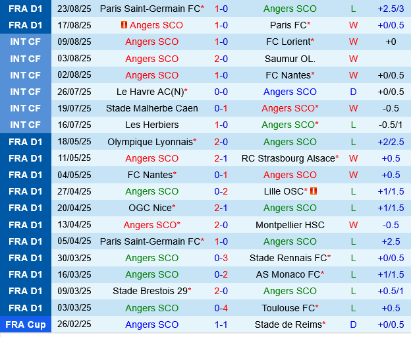The width and height of the screenshot is (411, 337).
Task: Click the Le Havre AC(N) team link
Action: 150,92
